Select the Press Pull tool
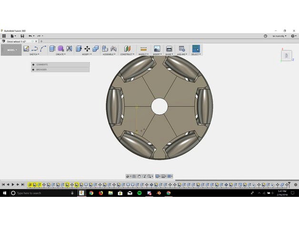Image resolution: width=299 pixels, height=225 pixels. tap(79, 49)
